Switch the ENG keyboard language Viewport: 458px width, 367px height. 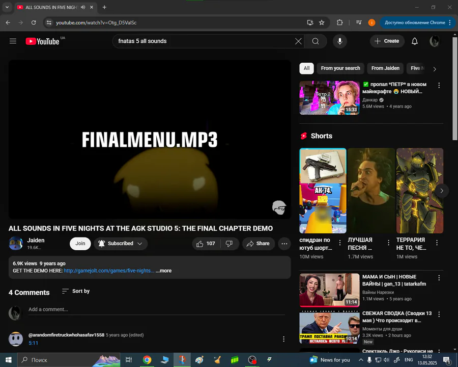coord(409,360)
